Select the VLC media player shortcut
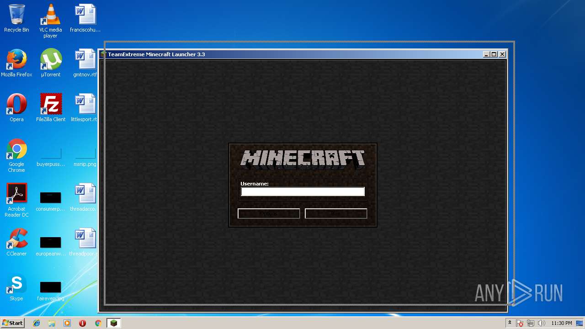 51,21
